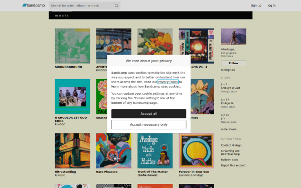Open the Club Joule show
301x188 pixels.
(x=227, y=103)
